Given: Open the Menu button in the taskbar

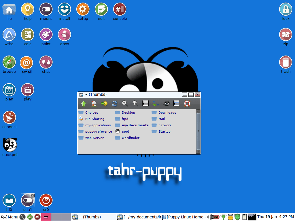Looking at the screenshot, I should (10, 217).
